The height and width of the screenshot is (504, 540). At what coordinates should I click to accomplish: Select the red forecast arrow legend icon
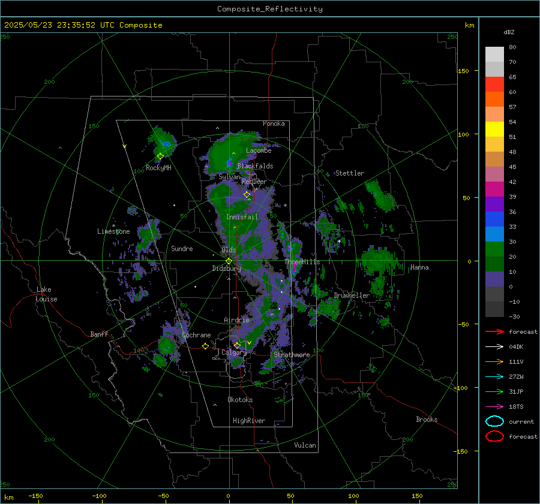[494, 331]
